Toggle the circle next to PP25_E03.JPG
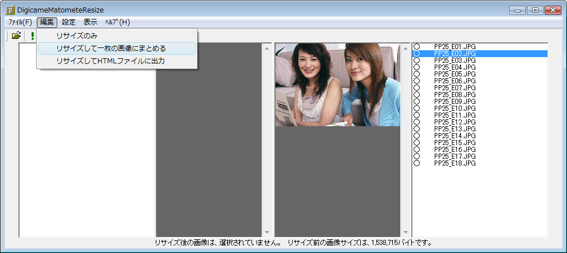The height and width of the screenshot is (253, 567). coord(416,60)
